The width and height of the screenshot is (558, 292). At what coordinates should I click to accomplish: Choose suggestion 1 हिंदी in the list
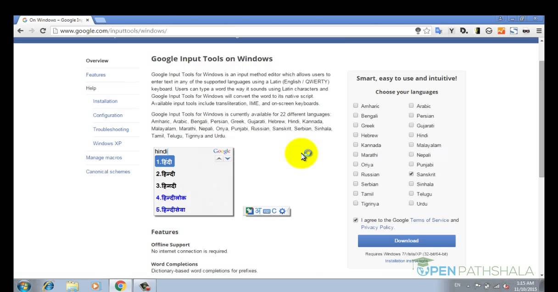coord(164,162)
